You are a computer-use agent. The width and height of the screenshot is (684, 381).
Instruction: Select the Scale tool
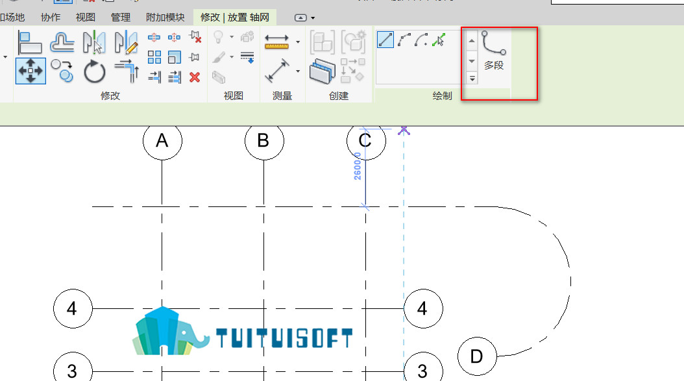174,57
